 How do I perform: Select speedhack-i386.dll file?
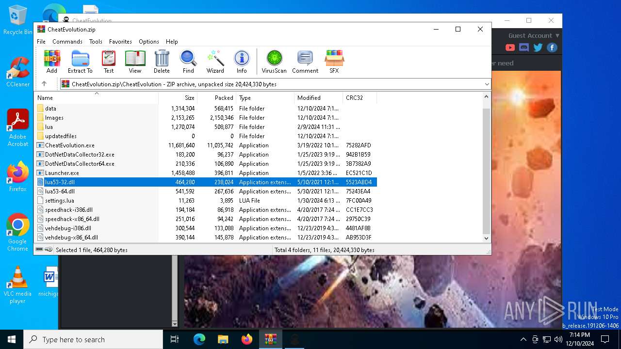(x=206, y=210)
